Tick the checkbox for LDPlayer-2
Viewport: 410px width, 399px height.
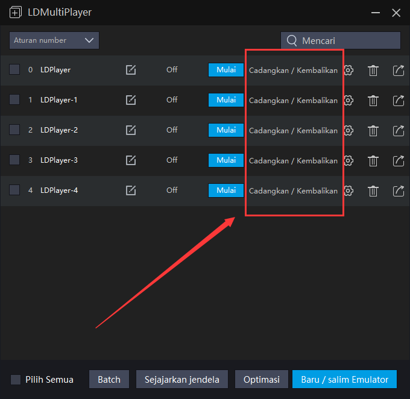14,130
